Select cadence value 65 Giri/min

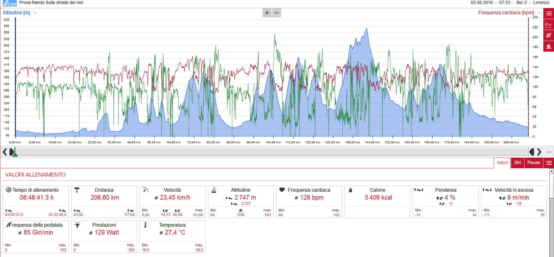[38, 232]
